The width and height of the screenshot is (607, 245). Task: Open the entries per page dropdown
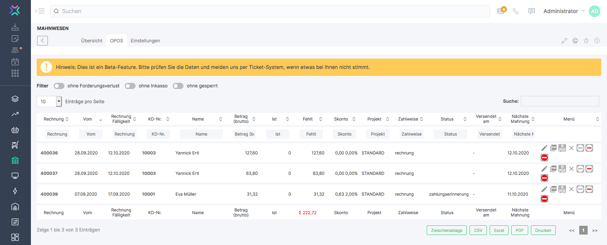pos(59,102)
